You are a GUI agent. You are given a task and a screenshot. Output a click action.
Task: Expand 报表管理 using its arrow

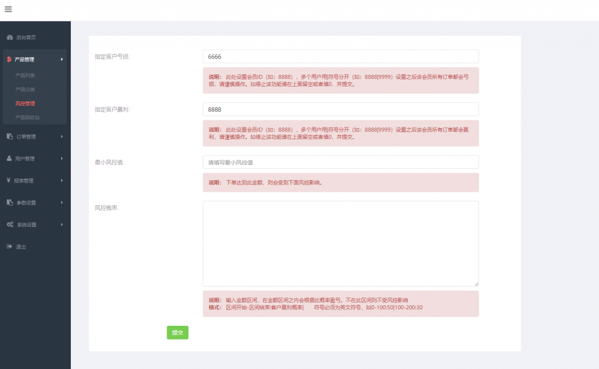tap(62, 181)
